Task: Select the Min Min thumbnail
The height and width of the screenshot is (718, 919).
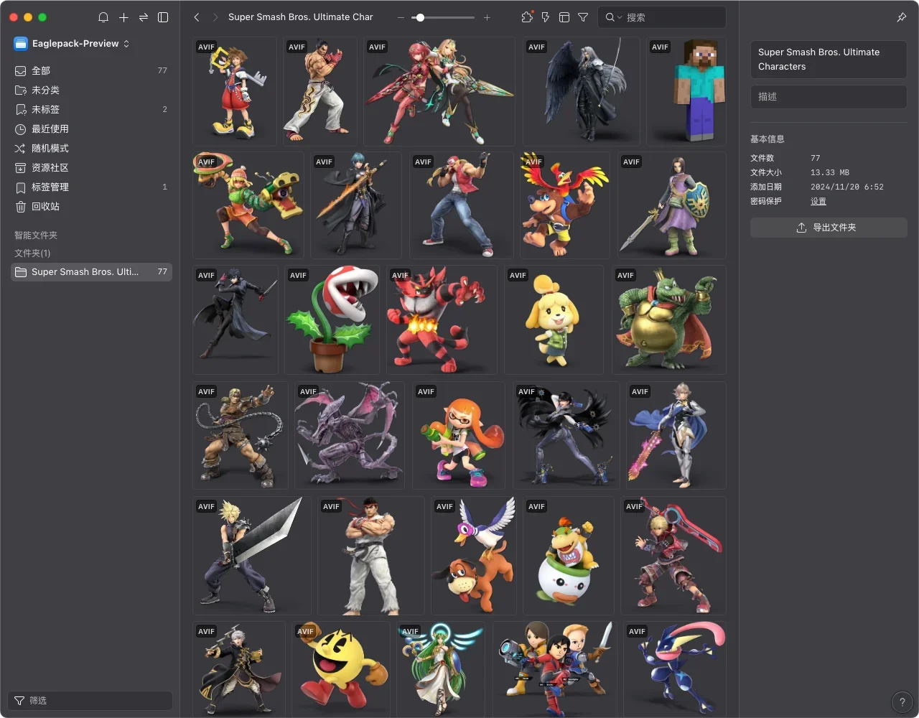Action: click(x=248, y=205)
